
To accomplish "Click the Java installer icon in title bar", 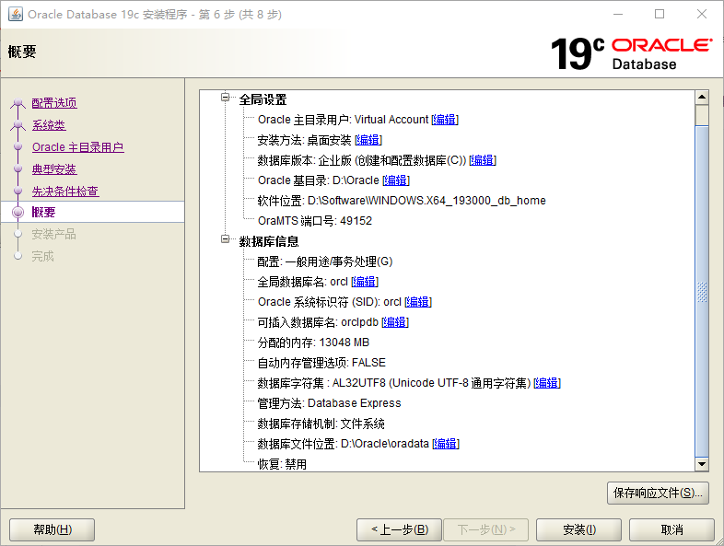I will (16, 15).
